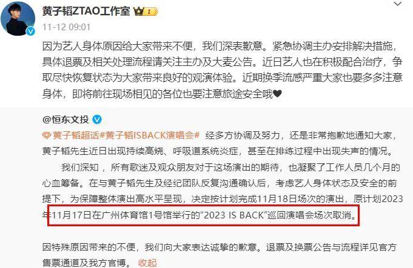Click the level number 1 on crown badge

[x=149, y=11]
